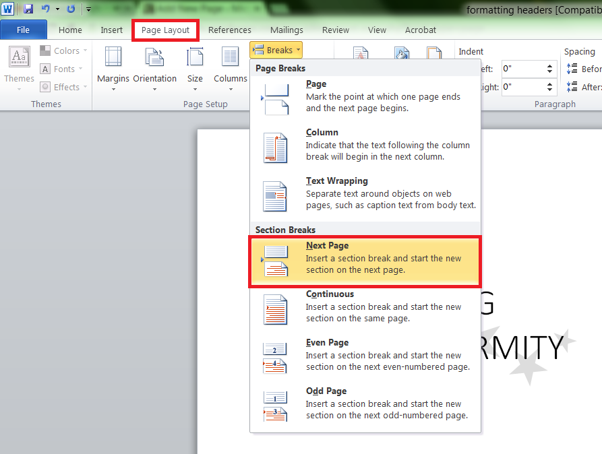Click the Undo arrow icon
This screenshot has height=454, width=602.
click(x=45, y=9)
